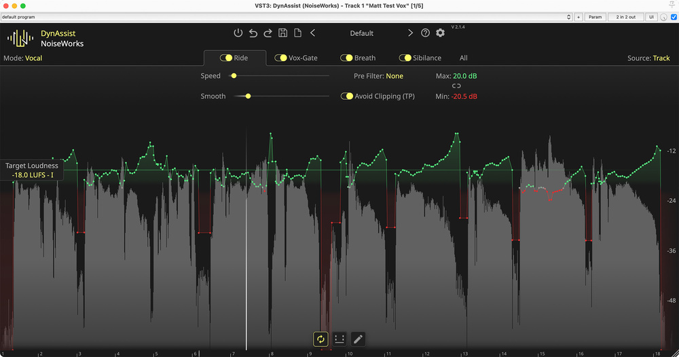This screenshot has width=679, height=357.
Task: Open the Source selector showing Track
Action: 661,58
